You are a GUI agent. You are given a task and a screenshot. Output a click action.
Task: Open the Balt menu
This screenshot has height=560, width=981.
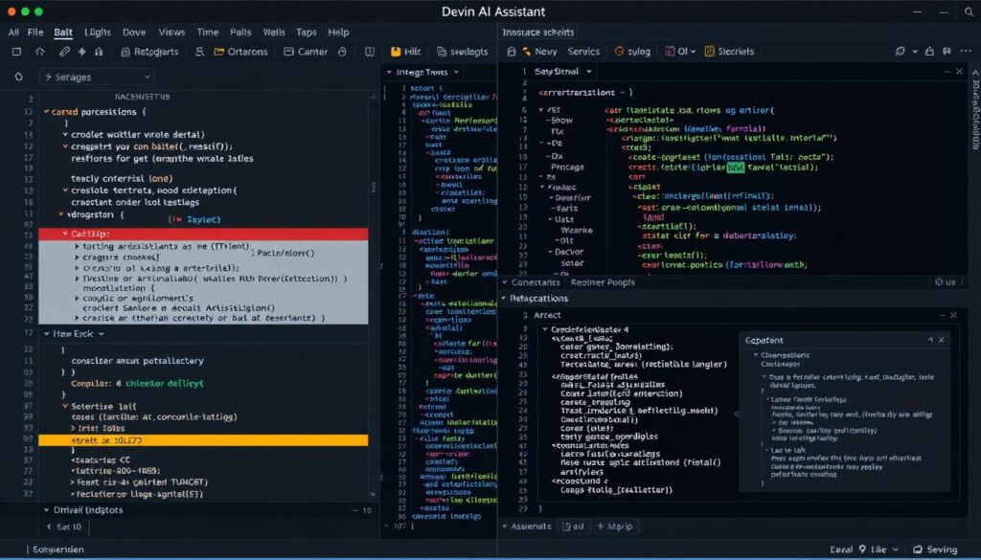[x=63, y=32]
